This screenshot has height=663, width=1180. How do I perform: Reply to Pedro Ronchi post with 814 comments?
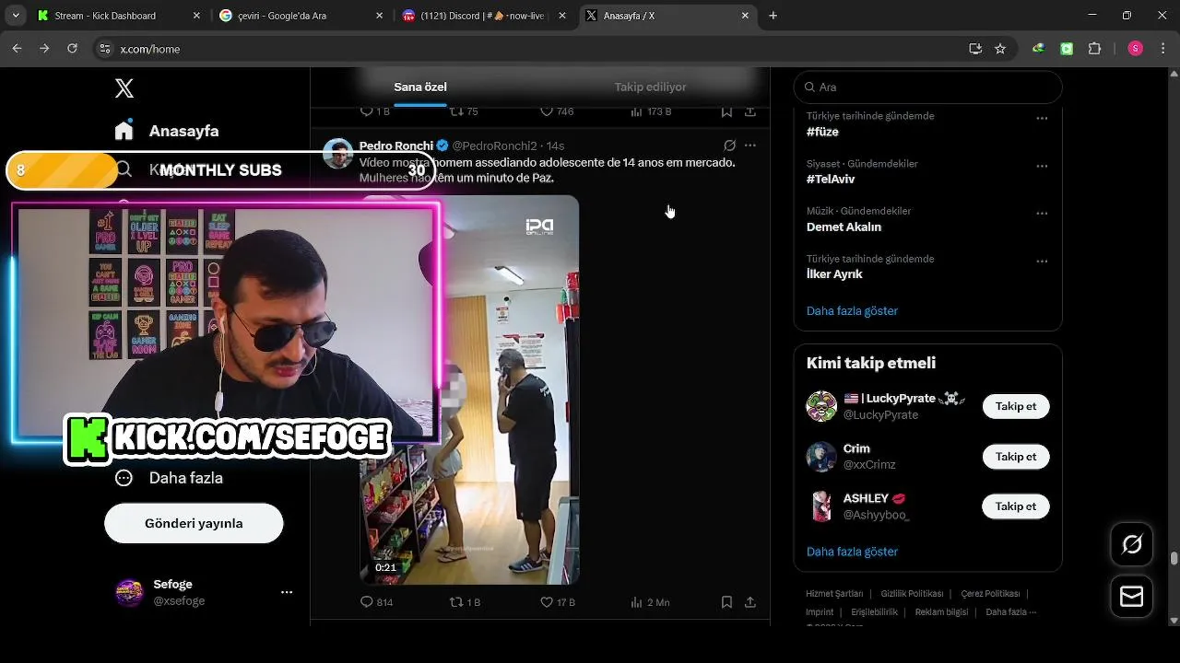pyautogui.click(x=376, y=602)
